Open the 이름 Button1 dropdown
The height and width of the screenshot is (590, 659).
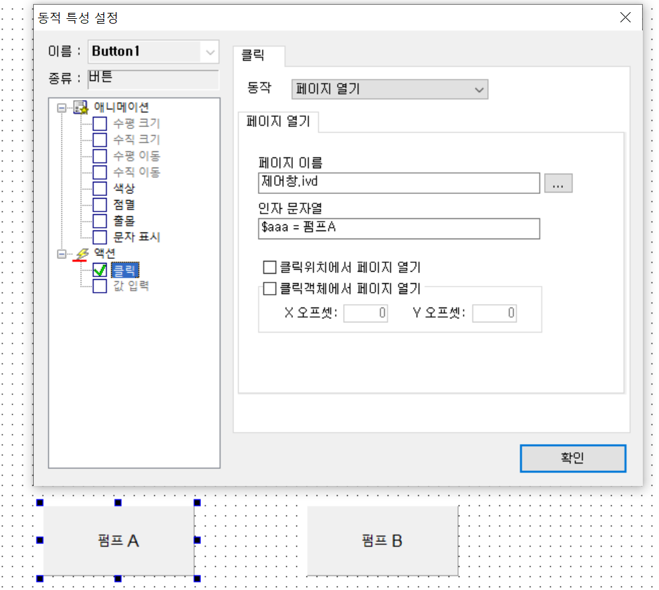tap(210, 52)
